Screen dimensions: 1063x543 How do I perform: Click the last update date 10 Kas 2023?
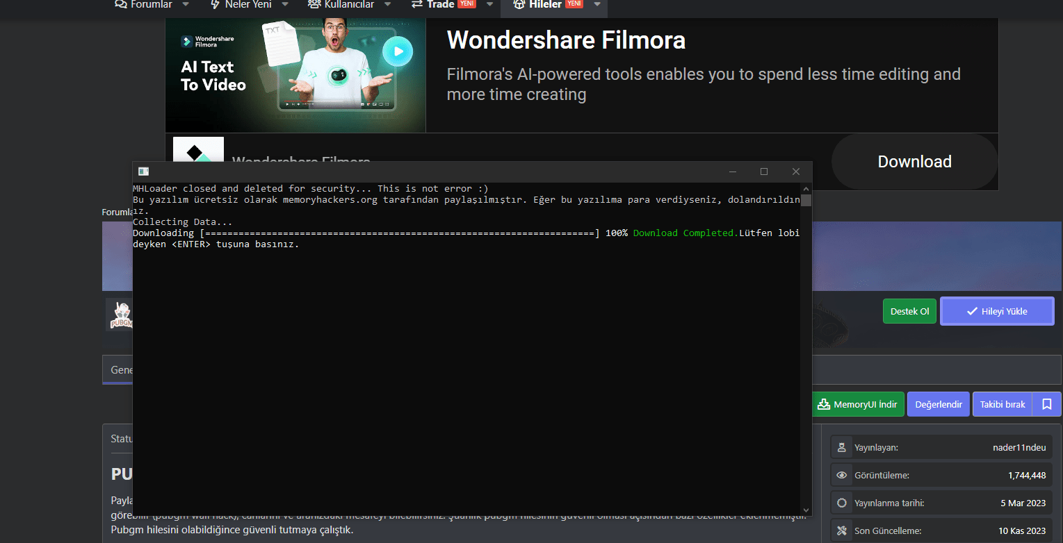coord(1022,531)
